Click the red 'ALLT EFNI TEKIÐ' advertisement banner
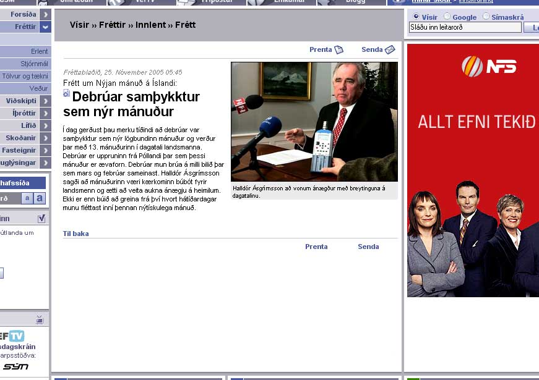The height and width of the screenshot is (380, 539). [x=473, y=171]
